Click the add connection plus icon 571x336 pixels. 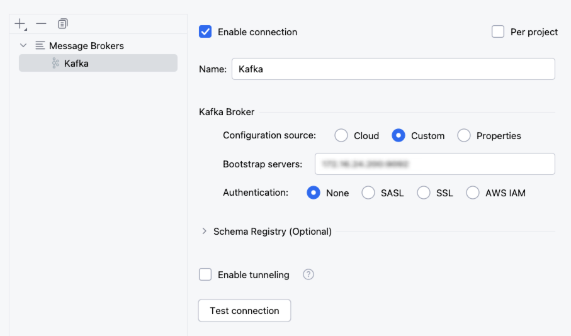[x=20, y=24]
